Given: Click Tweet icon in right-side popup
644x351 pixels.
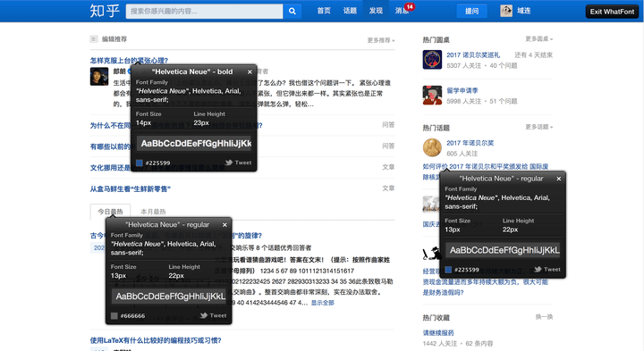Looking at the screenshot, I should [x=538, y=270].
